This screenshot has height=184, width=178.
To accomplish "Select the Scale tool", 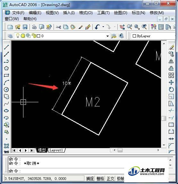I will coord(171,96).
